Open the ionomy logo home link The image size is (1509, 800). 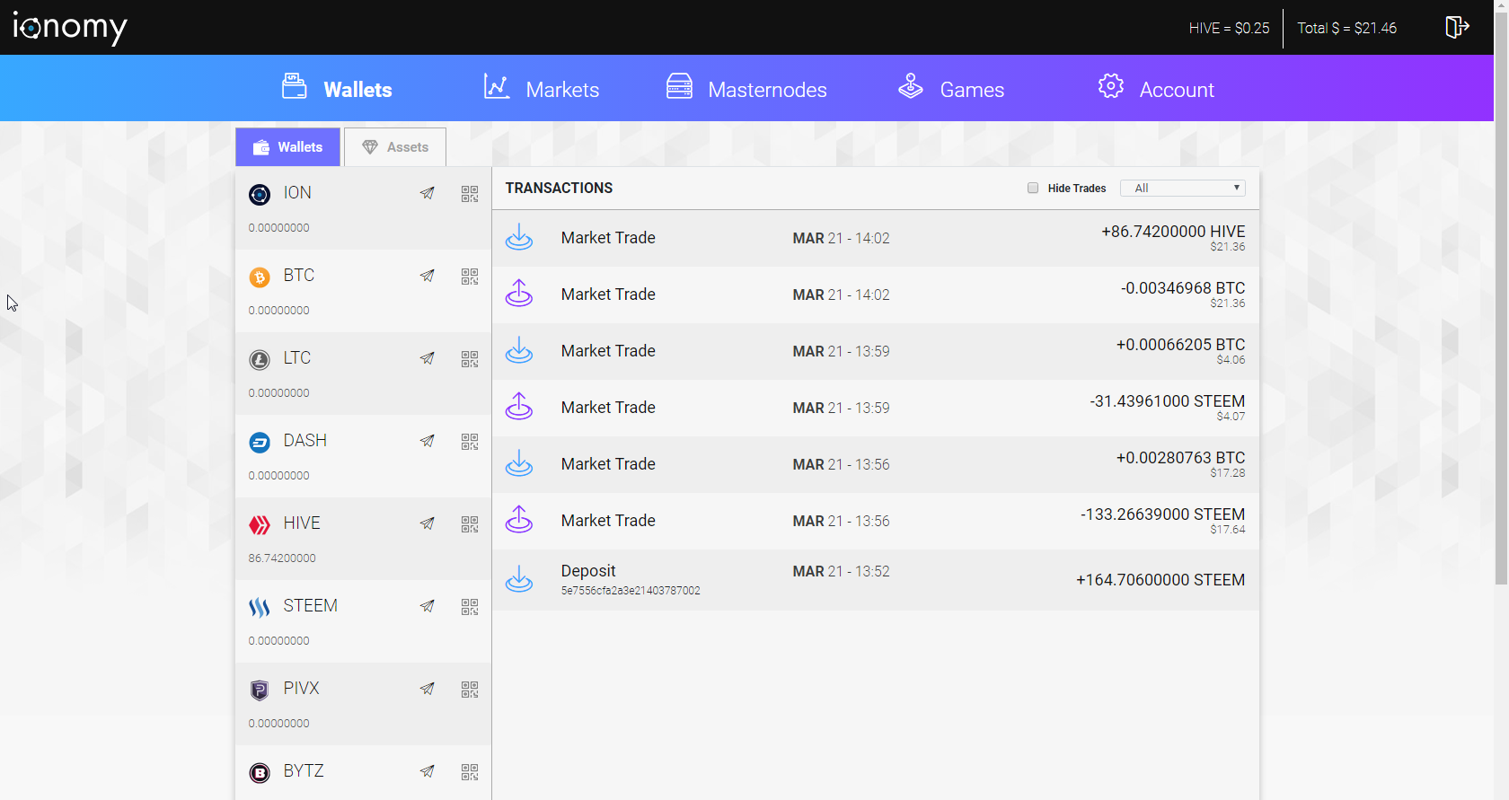70,28
